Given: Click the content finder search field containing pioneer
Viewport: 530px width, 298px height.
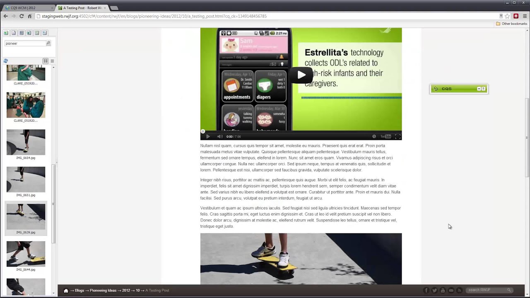Looking at the screenshot, I should pos(25,43).
